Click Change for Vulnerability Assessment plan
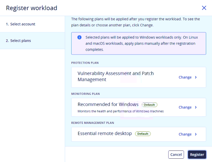 (185, 77)
